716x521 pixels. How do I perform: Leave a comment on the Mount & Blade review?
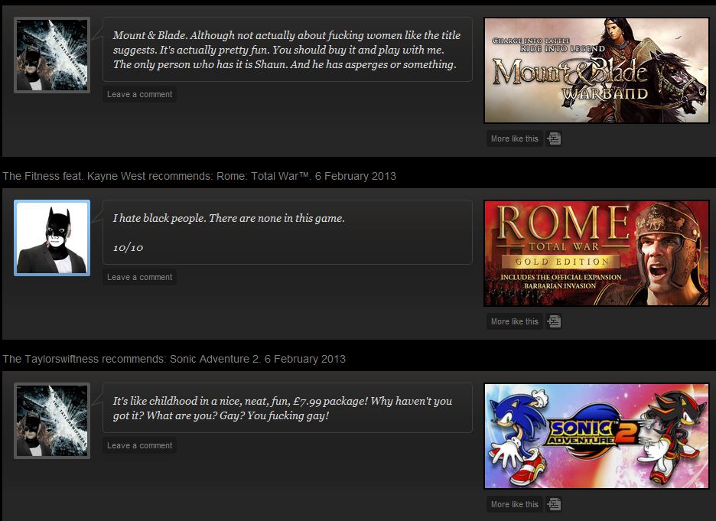coord(140,95)
